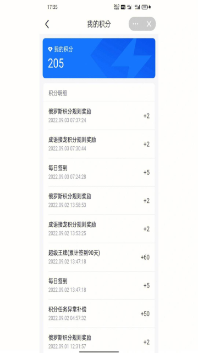Tap the diamond icon beside 我的积分
Viewport: 198px width, 353px height.
click(x=50, y=49)
